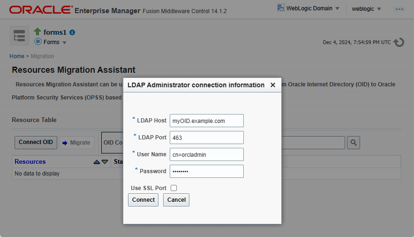Click the Migrate button

(x=76, y=143)
